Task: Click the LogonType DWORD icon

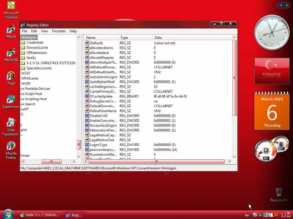Action: (x=87, y=145)
